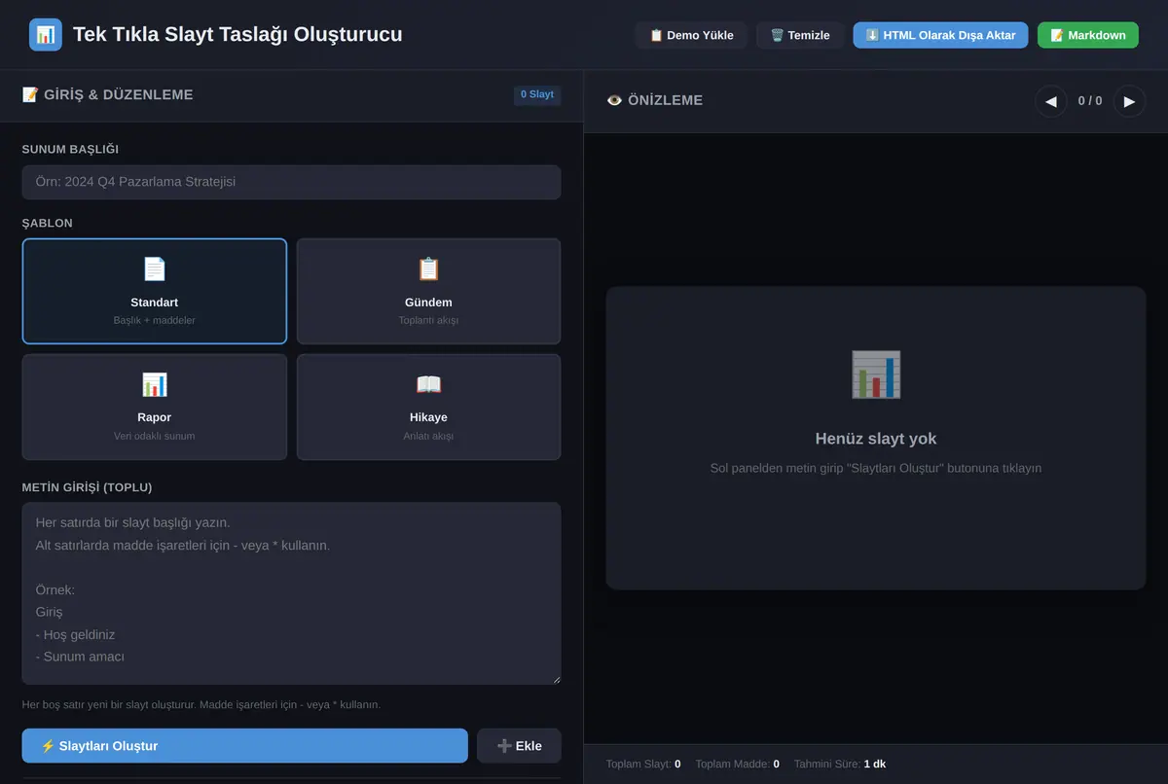Export as Markdown button
The width and height of the screenshot is (1168, 784).
[x=1088, y=35]
